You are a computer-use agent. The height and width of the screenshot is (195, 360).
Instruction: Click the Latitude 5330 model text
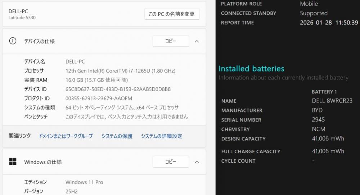click(x=22, y=18)
